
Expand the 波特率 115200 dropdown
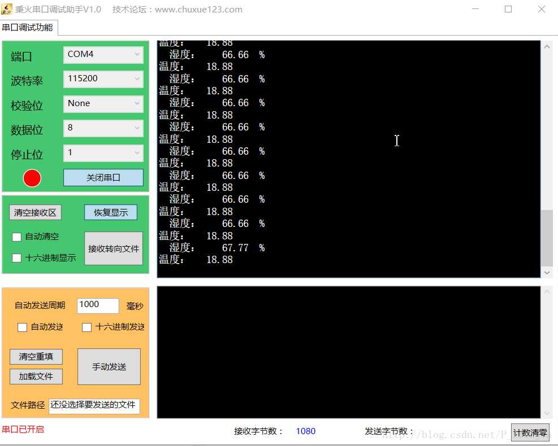click(103, 79)
